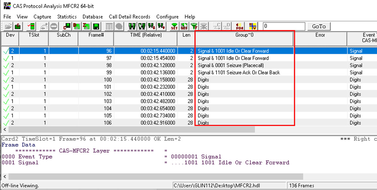Viewport: 377px width, 190px height.
Task: Click the detail pane horizontal scrollbar thumb
Action: click(156, 177)
